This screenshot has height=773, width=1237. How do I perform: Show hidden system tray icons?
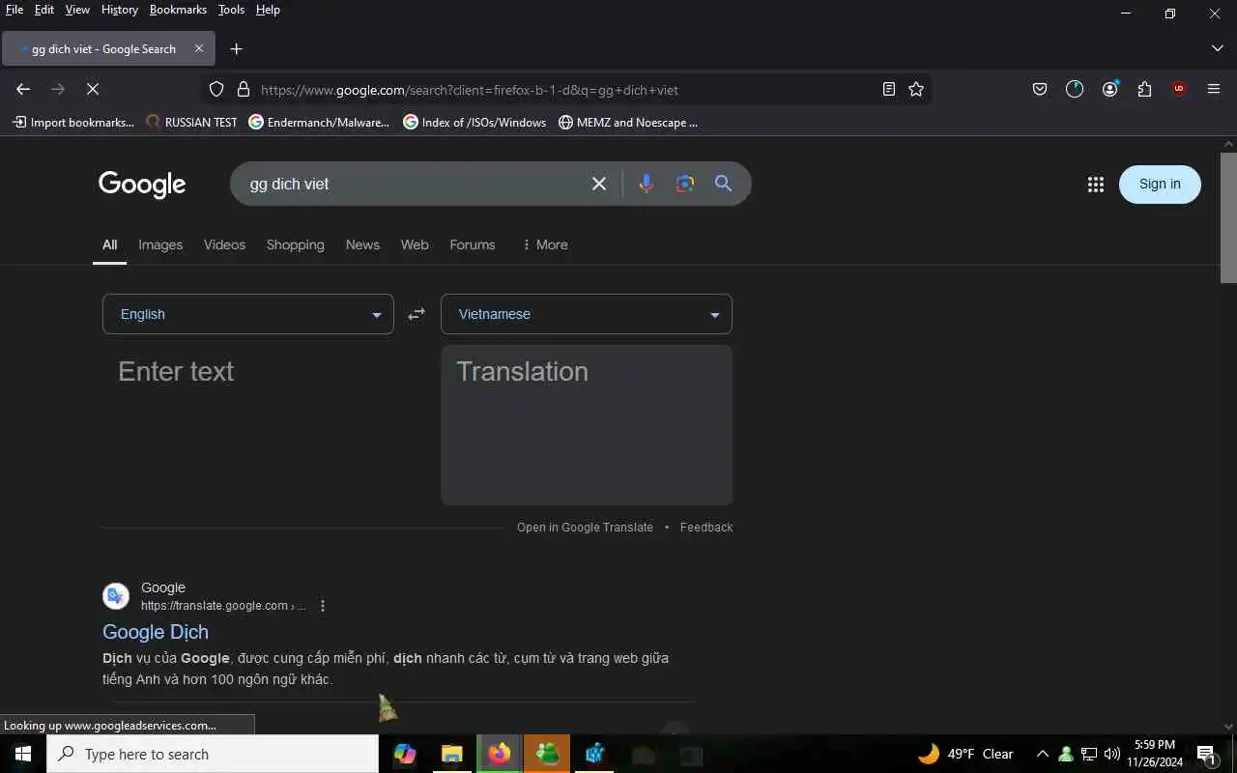[1043, 754]
